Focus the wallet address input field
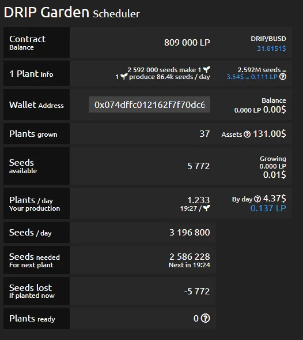 coord(149,104)
